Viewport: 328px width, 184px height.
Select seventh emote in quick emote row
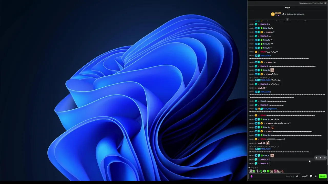pos(272,171)
